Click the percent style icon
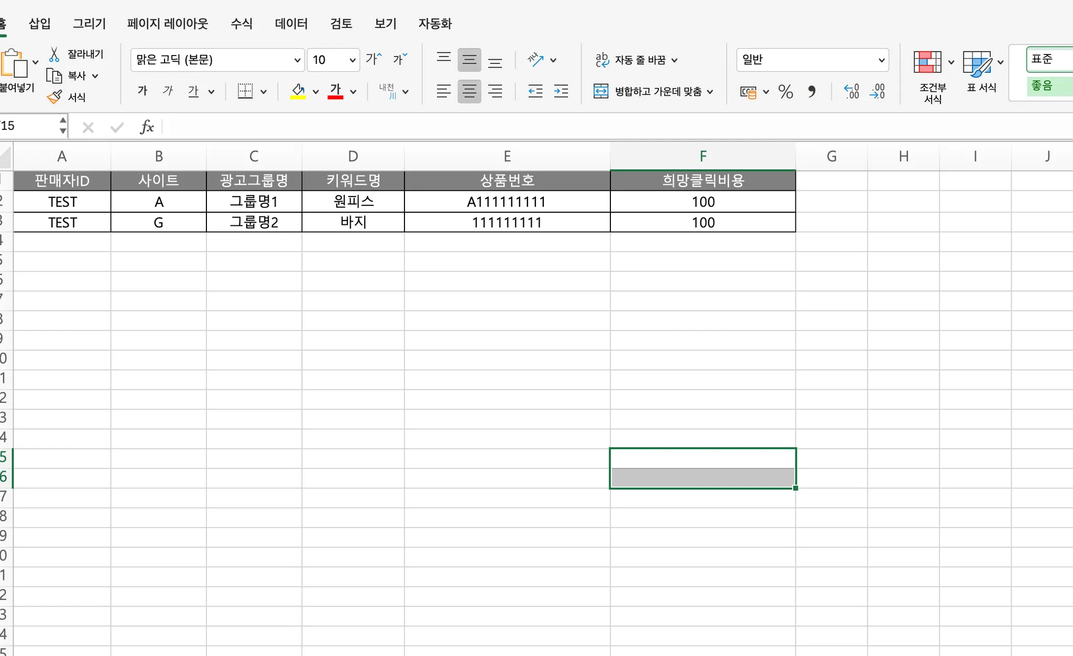 [785, 92]
